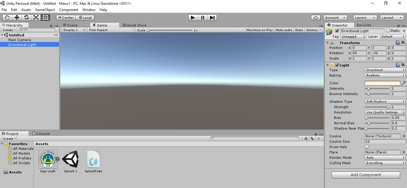Select the Move tool
This screenshot has height=188, width=407.
point(16,17)
